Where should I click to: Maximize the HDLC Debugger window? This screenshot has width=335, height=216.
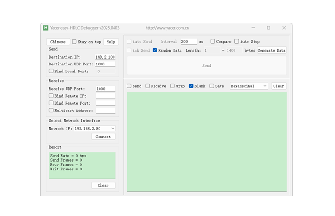click(268, 28)
